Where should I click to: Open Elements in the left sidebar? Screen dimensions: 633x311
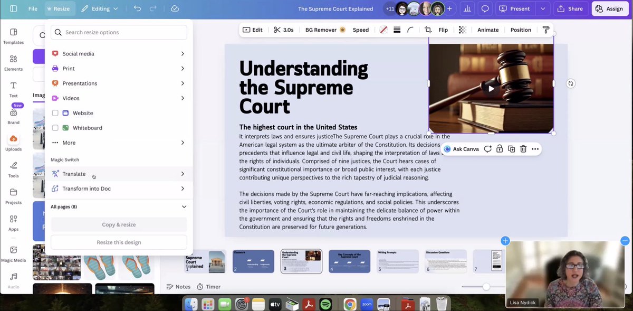pyautogui.click(x=14, y=63)
